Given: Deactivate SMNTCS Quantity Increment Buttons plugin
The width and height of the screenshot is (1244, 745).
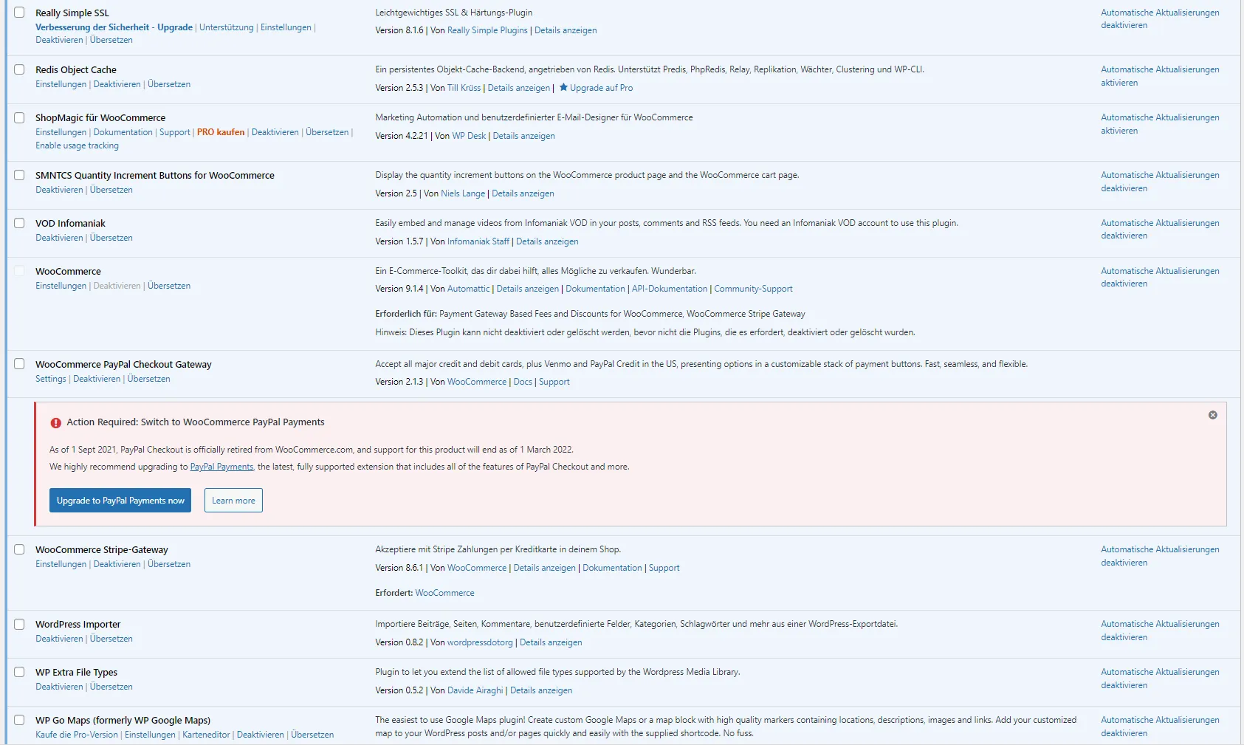Looking at the screenshot, I should (x=59, y=190).
